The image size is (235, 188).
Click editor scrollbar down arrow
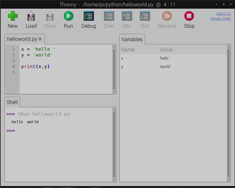click(114, 92)
